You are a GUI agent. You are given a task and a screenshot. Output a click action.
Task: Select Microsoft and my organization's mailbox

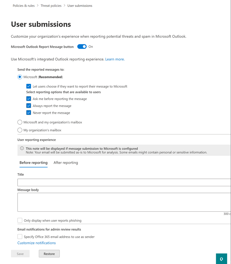pyautogui.click(x=20, y=122)
